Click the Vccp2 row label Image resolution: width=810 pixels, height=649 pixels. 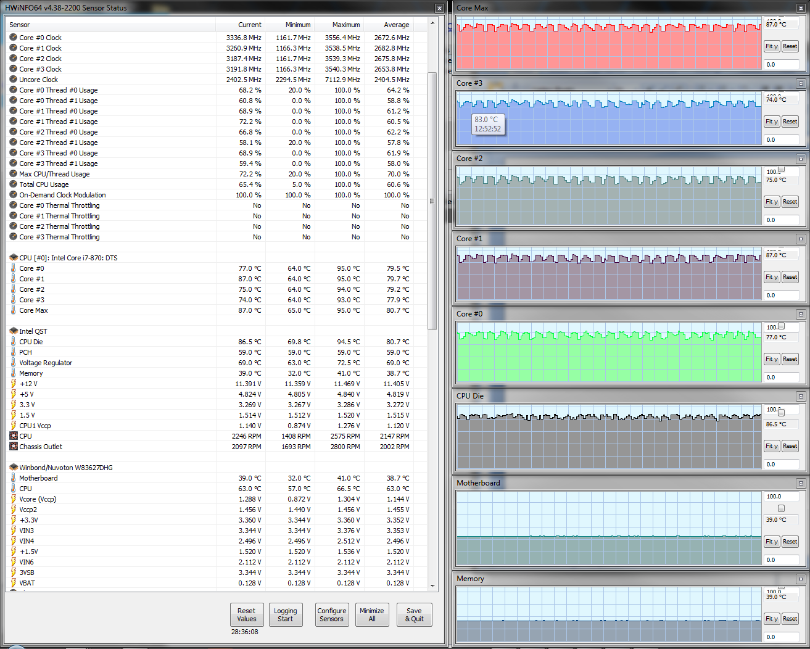tap(28, 510)
